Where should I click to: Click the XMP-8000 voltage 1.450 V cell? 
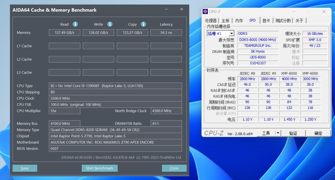coord(289,119)
